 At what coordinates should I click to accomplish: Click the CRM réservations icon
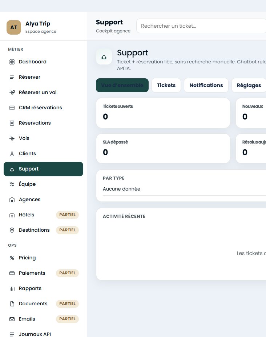pos(12,108)
